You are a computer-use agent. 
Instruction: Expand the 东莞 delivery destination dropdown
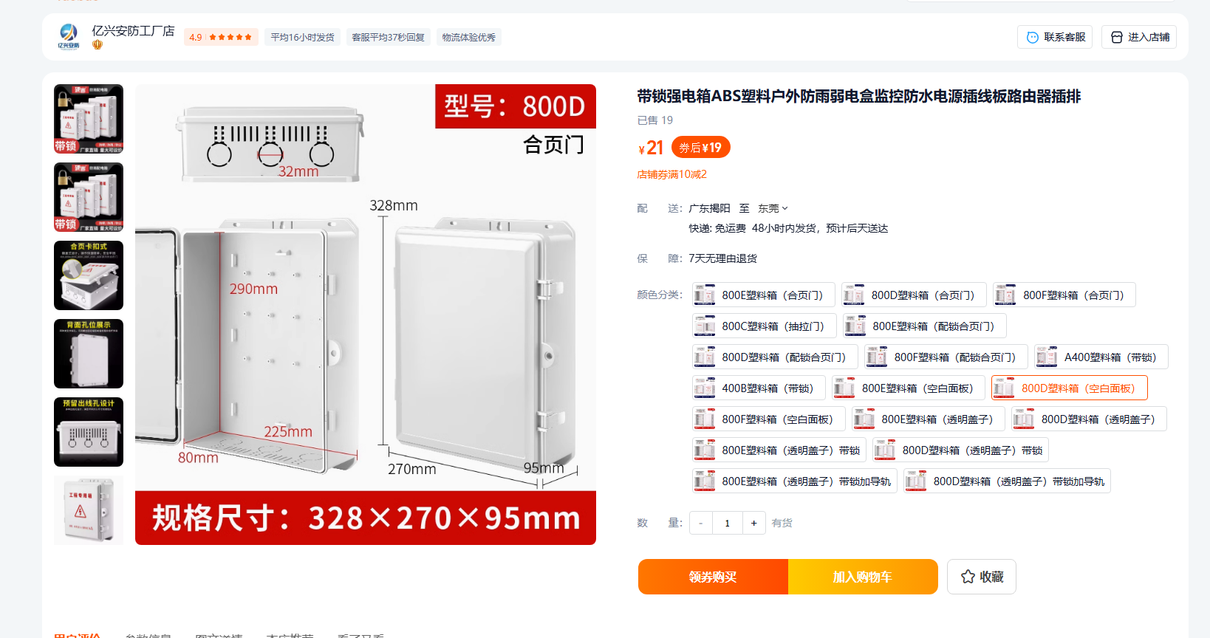pyautogui.click(x=773, y=208)
